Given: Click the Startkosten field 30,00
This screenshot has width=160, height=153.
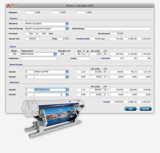Looking at the screenshot, I should coord(117,33).
